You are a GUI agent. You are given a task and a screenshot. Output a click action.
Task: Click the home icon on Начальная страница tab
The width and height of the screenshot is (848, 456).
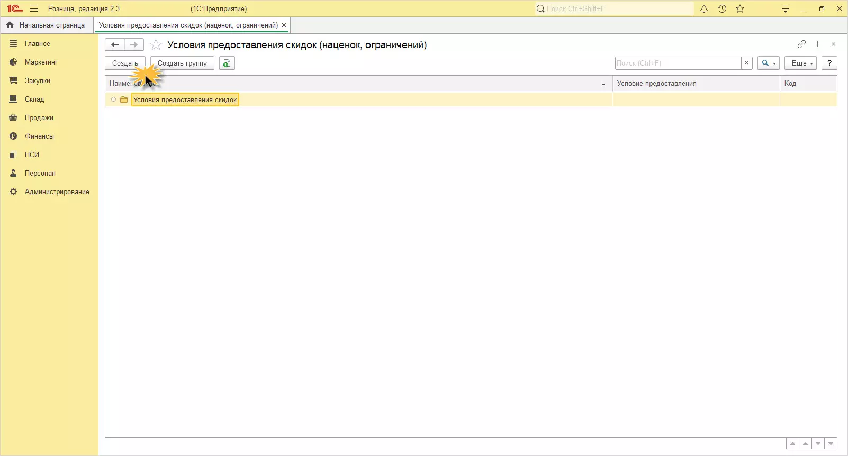click(x=10, y=25)
